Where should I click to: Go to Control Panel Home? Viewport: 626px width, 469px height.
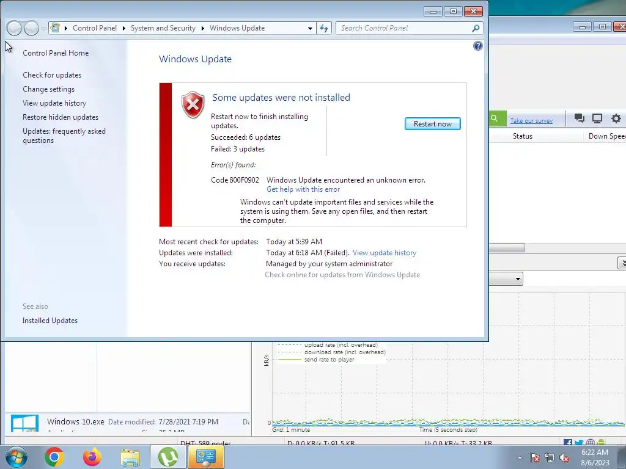coord(56,53)
